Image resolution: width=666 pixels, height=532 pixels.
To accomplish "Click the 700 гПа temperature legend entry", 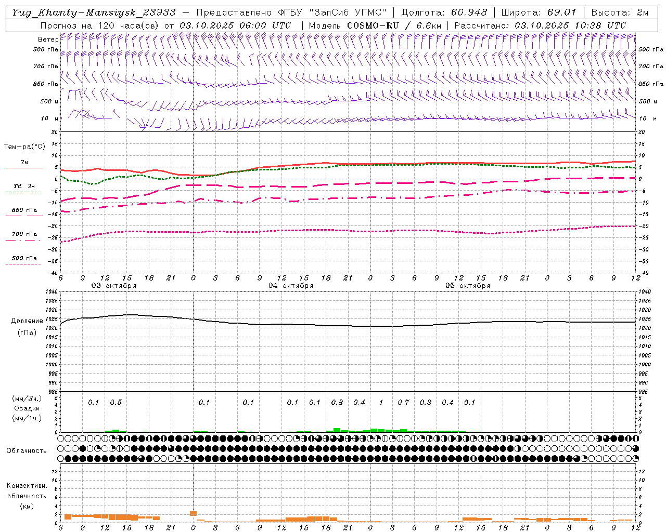I will point(24,234).
